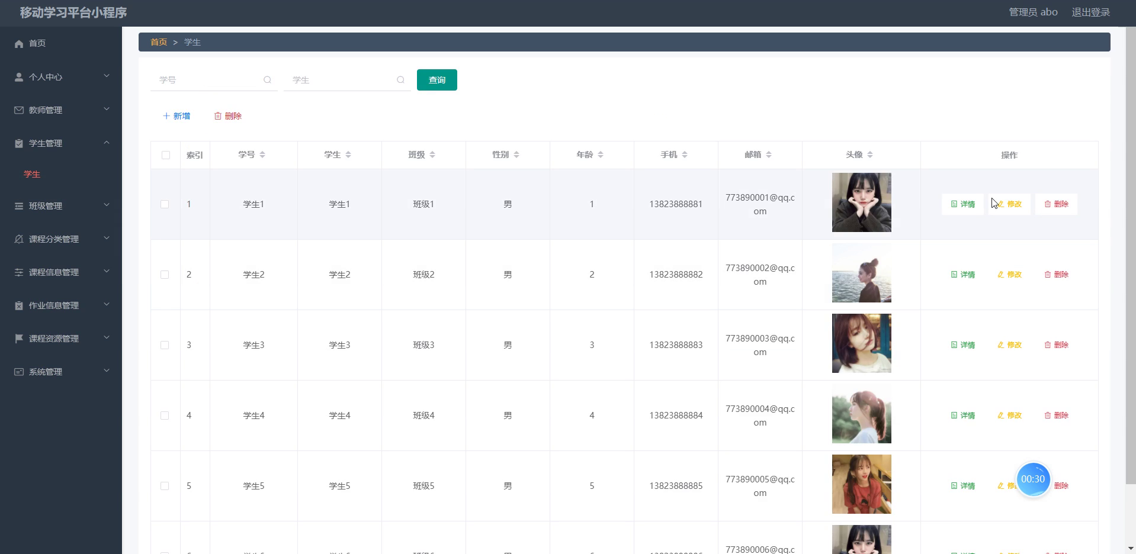Click the sliders icon beside 课程信息管理
Viewport: 1136px width, 554px height.
click(19, 272)
